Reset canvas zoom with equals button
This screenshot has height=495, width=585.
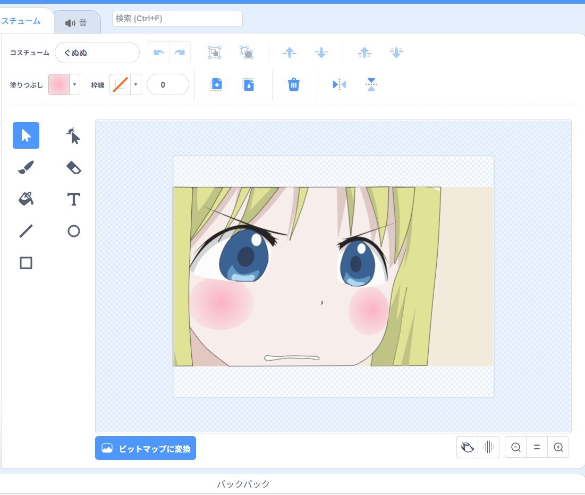tap(537, 447)
